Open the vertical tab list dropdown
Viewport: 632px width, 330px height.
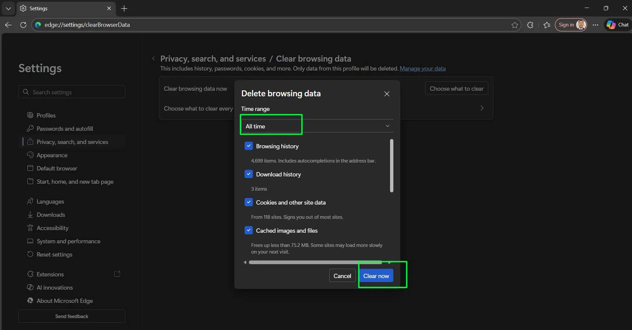click(8, 8)
